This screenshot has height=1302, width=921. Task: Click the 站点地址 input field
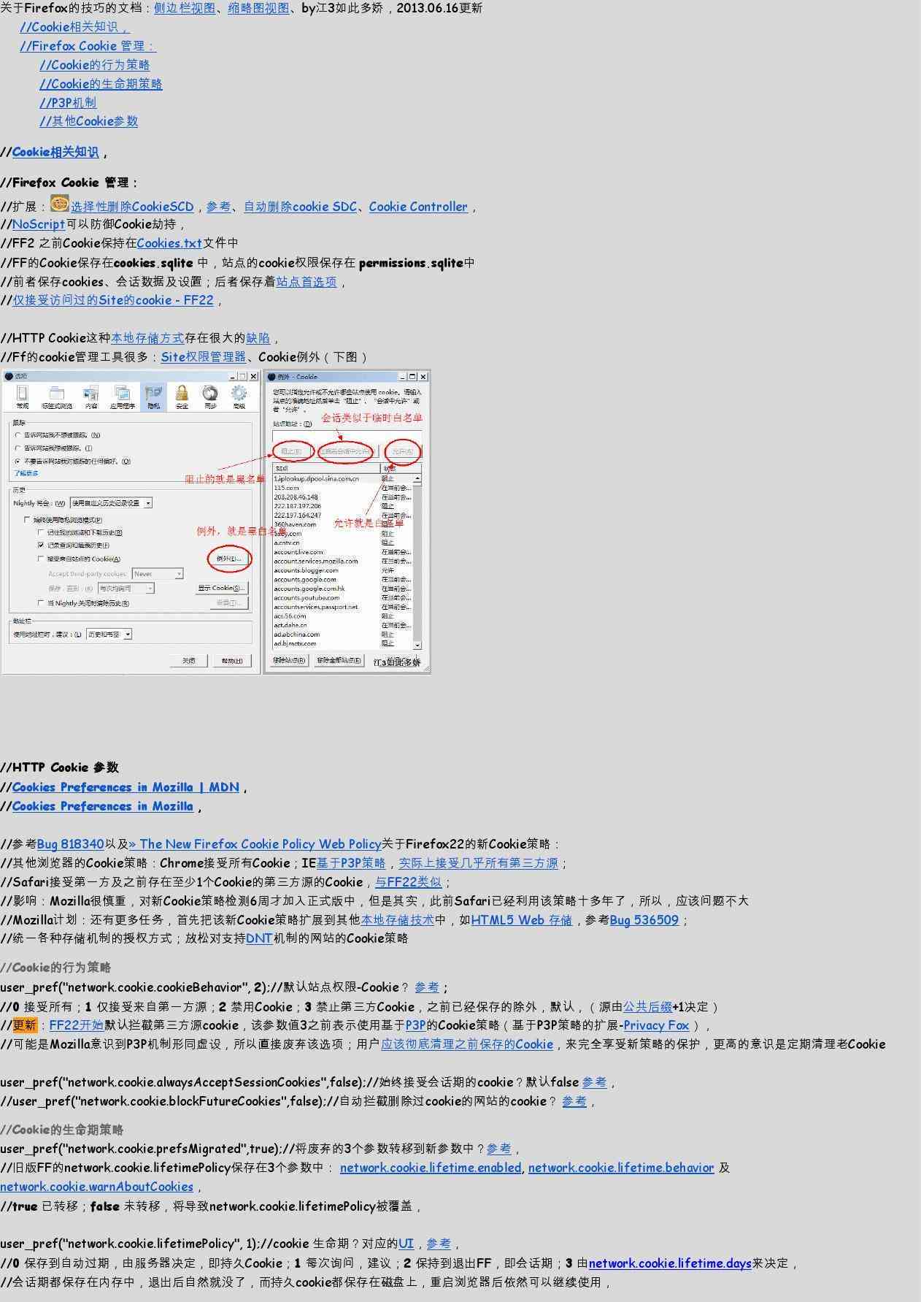click(x=347, y=435)
